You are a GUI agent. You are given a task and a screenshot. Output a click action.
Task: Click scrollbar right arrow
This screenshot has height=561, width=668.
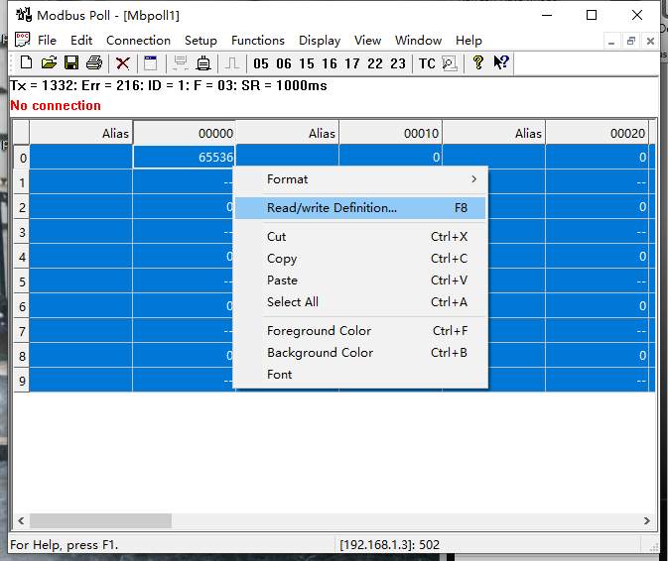pos(647,520)
